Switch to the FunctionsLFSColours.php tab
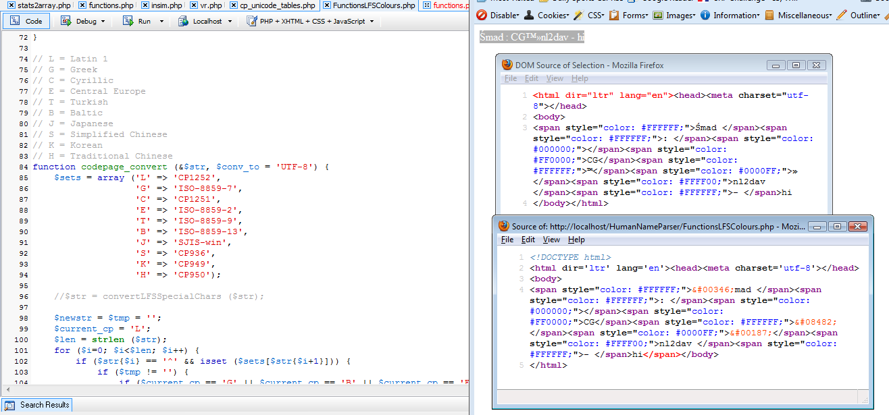The image size is (889, 415). pyautogui.click(x=374, y=5)
